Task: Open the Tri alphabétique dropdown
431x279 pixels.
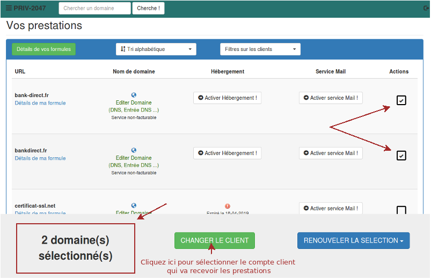Action: pos(156,49)
